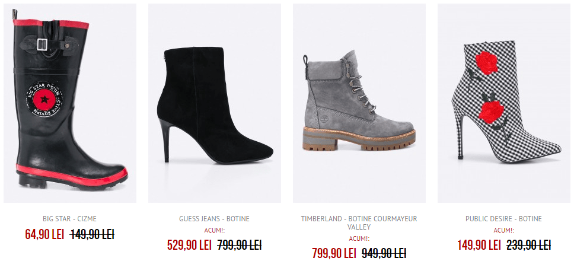
Task: Click the 64,90 LEI sale price
Action: point(44,234)
